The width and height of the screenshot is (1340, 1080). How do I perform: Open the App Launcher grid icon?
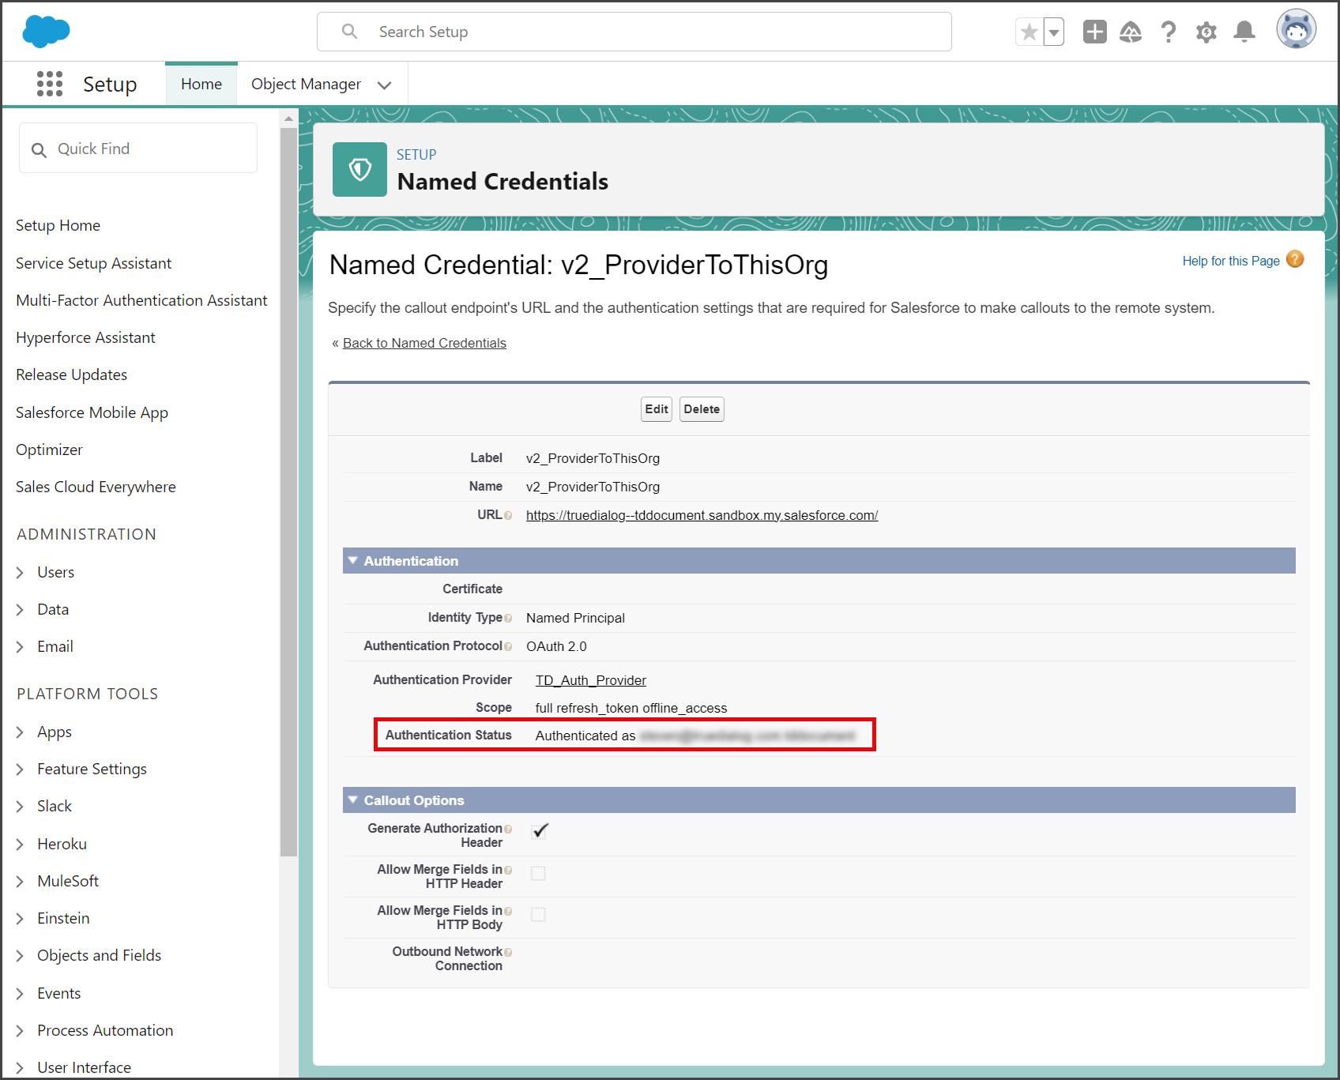coord(50,84)
